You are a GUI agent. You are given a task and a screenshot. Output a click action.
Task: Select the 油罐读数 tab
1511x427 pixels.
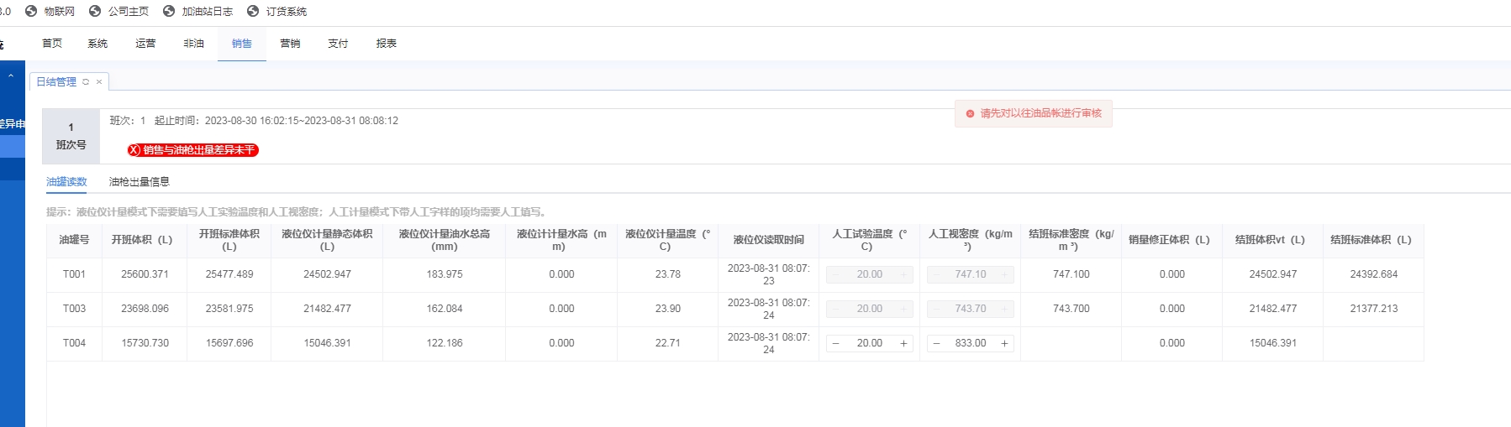coord(66,181)
